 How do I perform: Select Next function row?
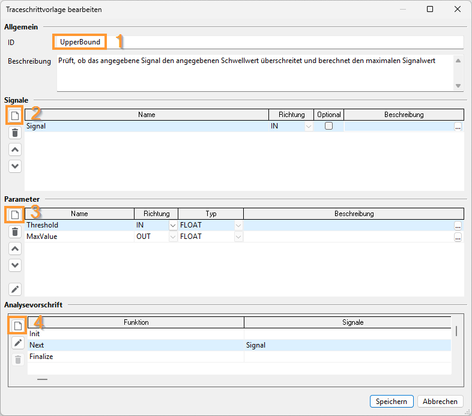tap(240, 345)
